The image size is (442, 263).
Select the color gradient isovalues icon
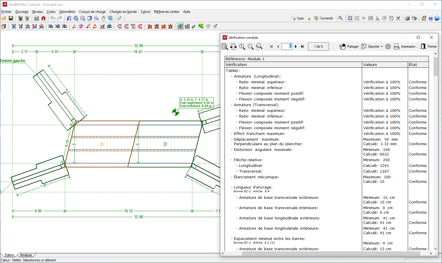[201, 26]
